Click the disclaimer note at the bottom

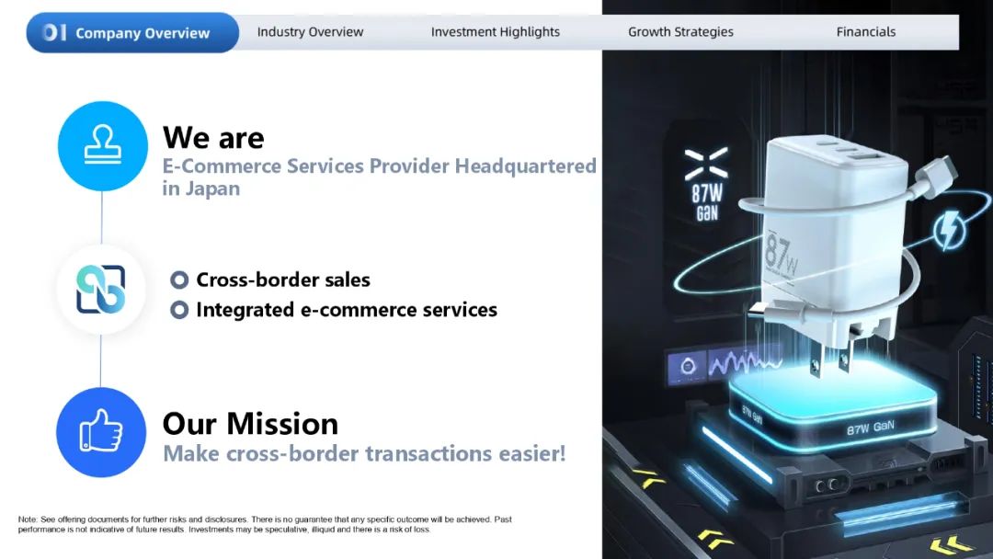265,524
